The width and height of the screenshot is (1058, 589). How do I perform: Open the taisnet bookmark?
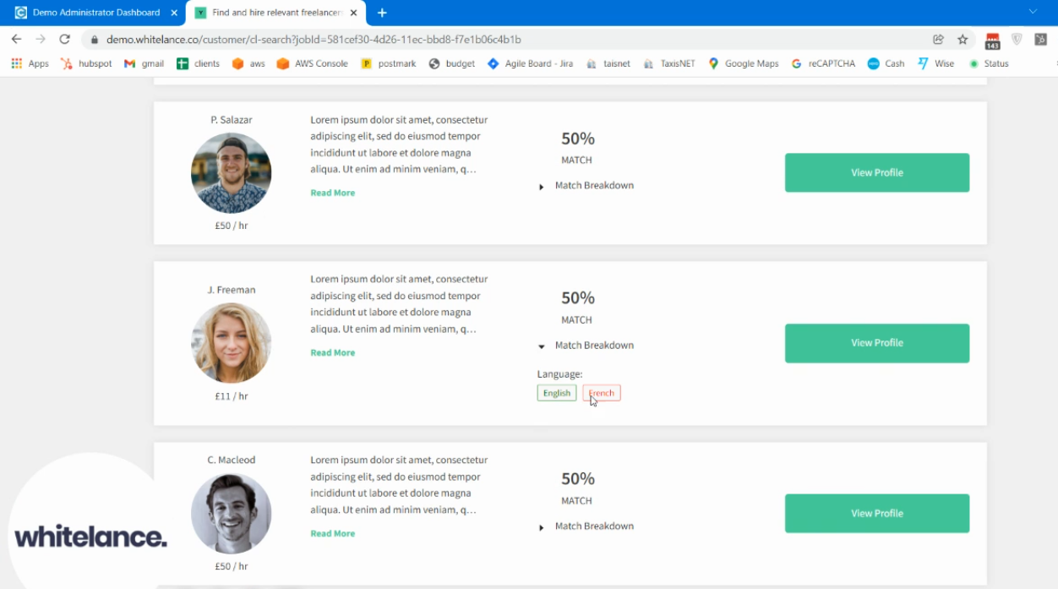pyautogui.click(x=608, y=63)
